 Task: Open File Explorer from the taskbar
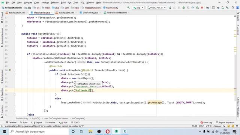point(90,132)
